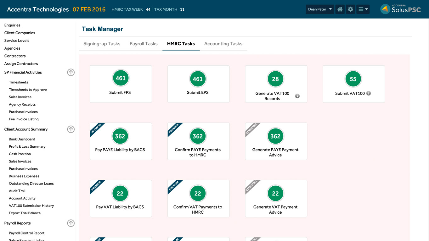Click the home icon in header

pos(340,9)
